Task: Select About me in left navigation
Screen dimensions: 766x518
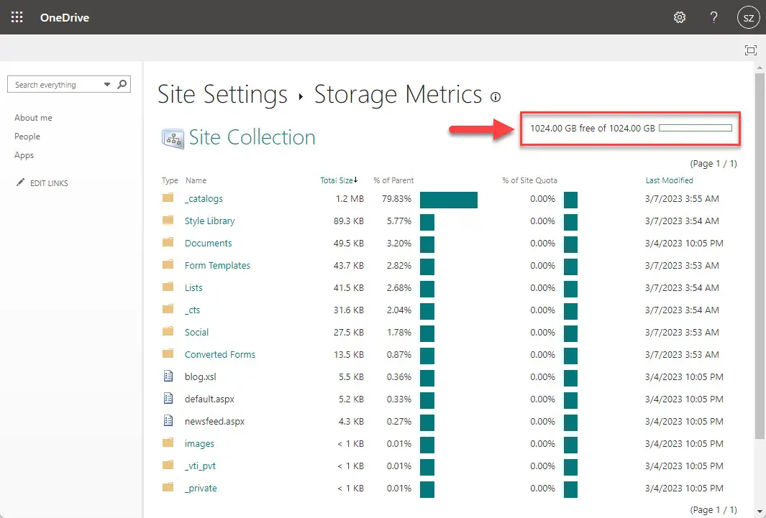Action: tap(33, 118)
